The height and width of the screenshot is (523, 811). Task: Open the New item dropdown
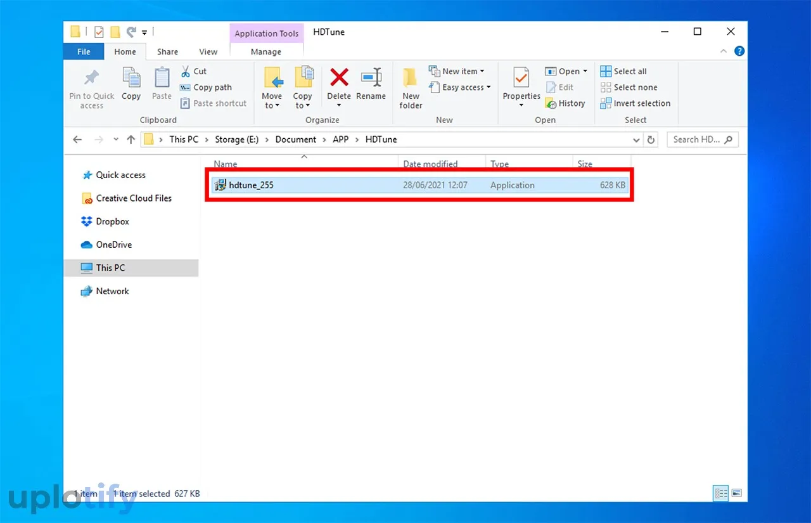pos(457,71)
